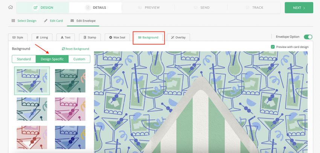This screenshot has height=153, width=320.
Task: Open the Select Design grid view
Action: [x=24, y=21]
